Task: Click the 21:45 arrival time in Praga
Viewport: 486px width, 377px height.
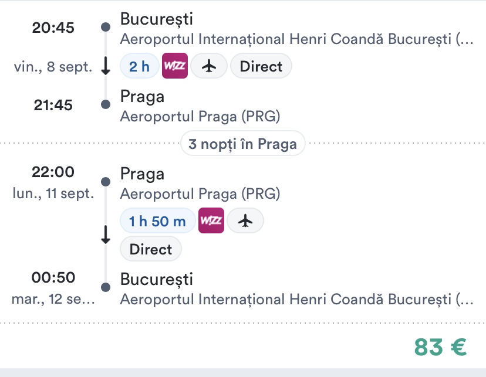Action: (x=53, y=105)
